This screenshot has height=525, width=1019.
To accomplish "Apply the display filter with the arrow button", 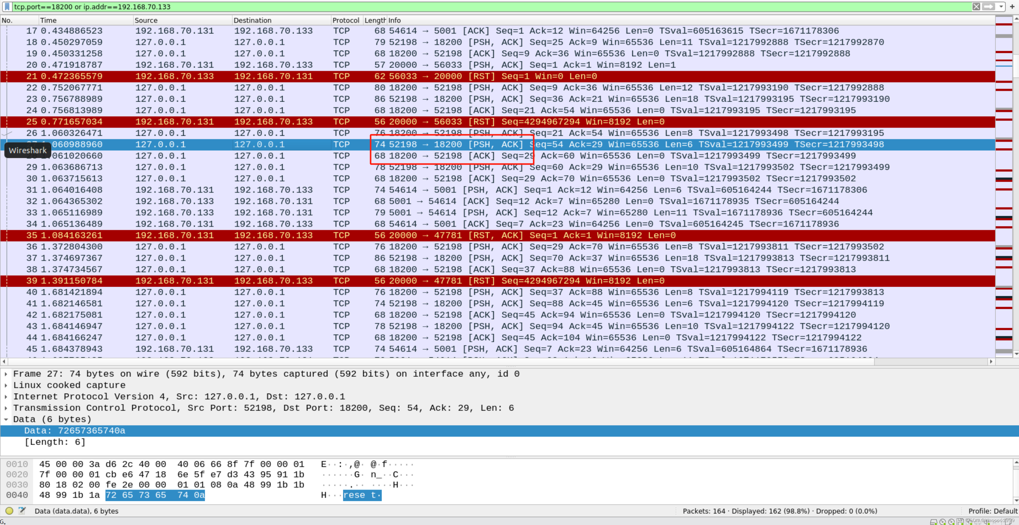I will click(x=988, y=7).
